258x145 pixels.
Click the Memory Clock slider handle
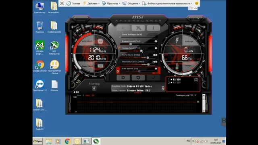(x=148, y=64)
